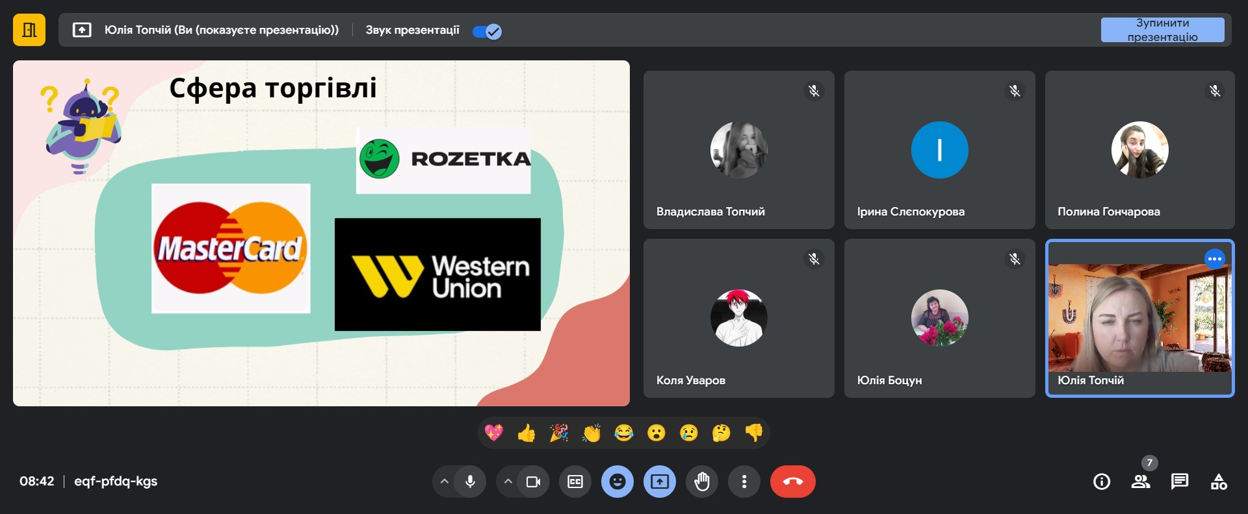Viewport: 1248px width, 514px height.
Task: Show the participants list
Action: (x=1140, y=482)
